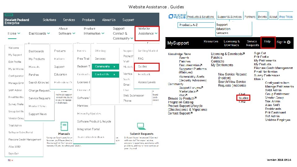Click the Free Trials link
Viewport: 297px width, 167px height.
(286, 17)
